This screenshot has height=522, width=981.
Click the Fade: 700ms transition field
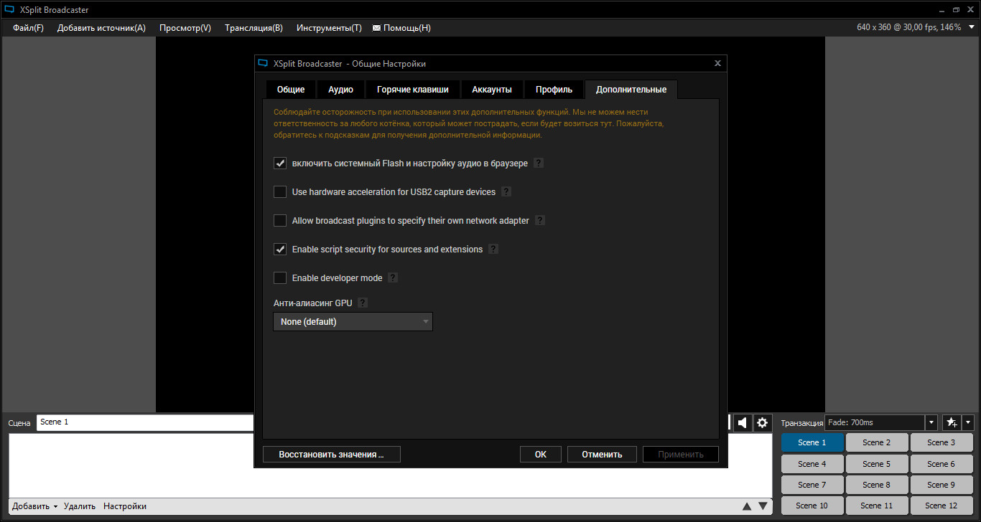[875, 422]
